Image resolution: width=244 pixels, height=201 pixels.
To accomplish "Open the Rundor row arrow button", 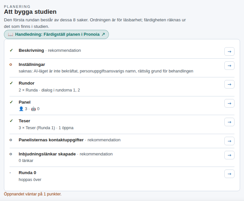I will tap(229, 84).
